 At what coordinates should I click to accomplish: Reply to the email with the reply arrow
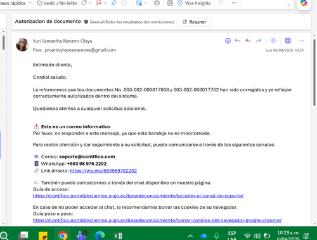point(238,41)
